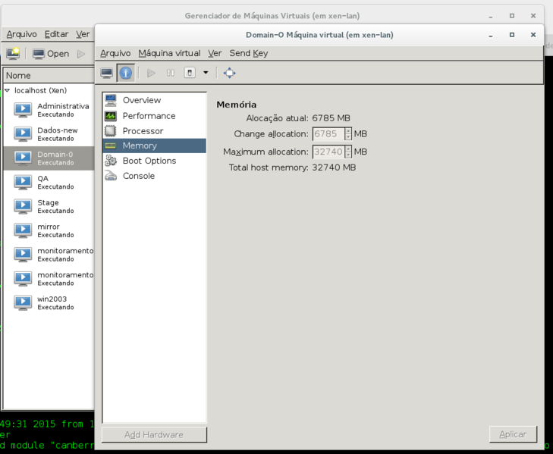Viewport: 553px width, 454px height.
Task: Open the Ver menu in the Domain-0 window
Action: tap(215, 53)
